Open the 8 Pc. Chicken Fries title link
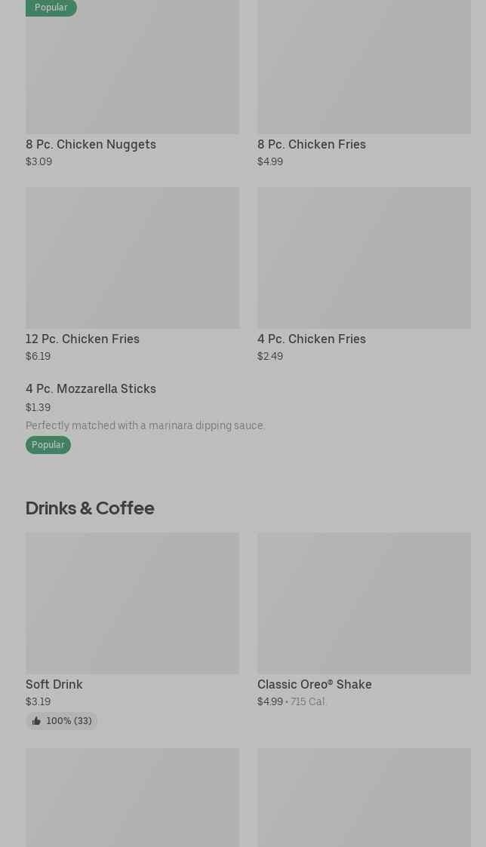486x847 pixels. click(311, 144)
